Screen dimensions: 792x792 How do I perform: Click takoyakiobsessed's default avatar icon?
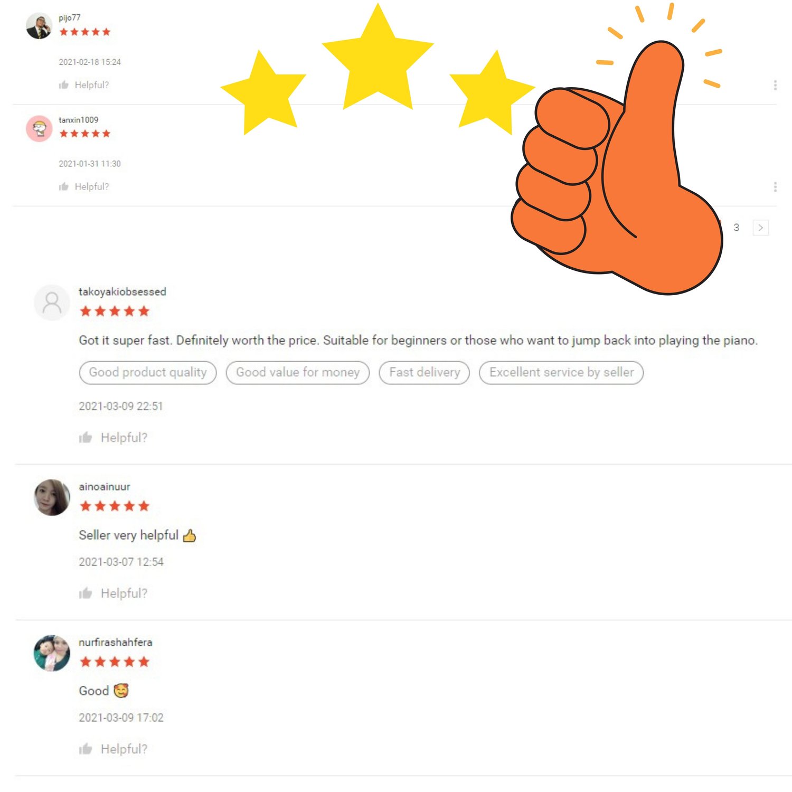[52, 303]
